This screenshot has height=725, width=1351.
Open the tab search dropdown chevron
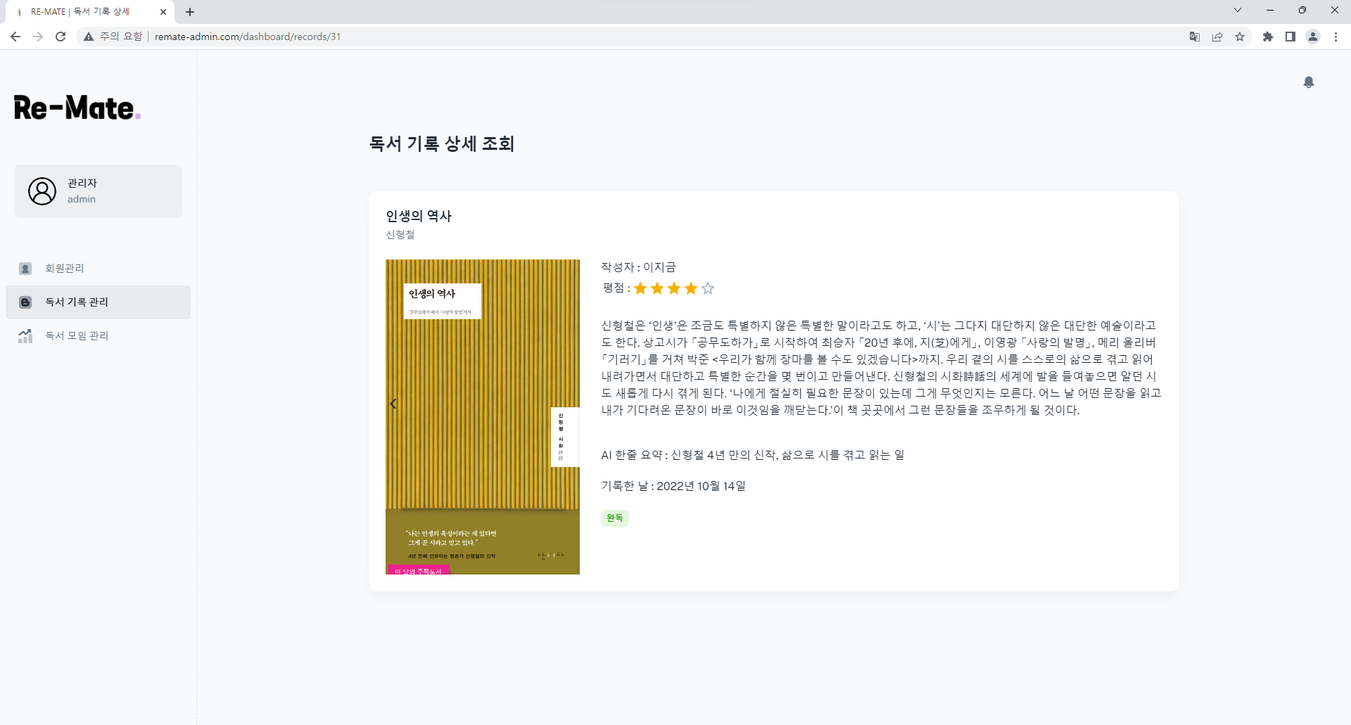tap(1238, 10)
